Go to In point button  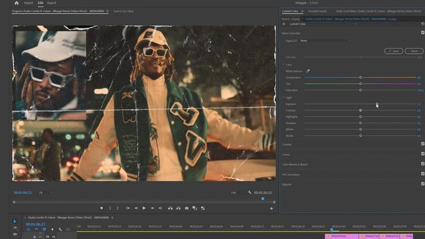point(128,208)
